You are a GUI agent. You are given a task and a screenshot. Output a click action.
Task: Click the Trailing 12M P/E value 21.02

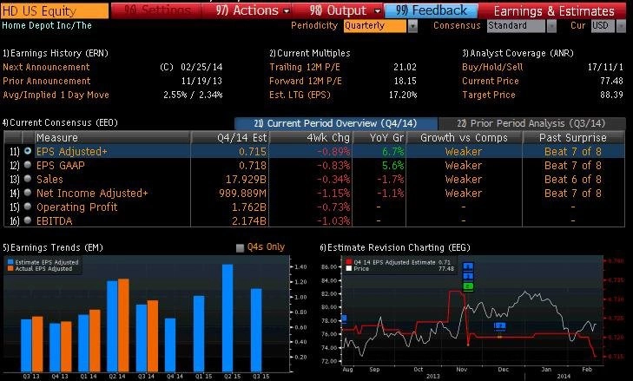[405, 67]
